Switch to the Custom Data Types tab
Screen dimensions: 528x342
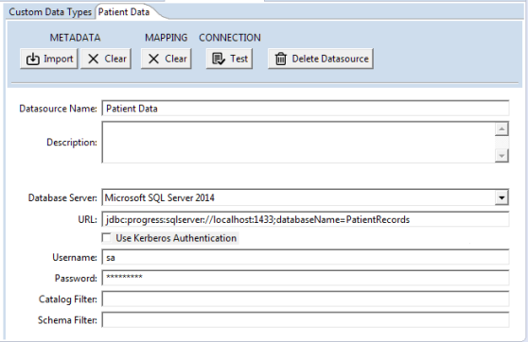pyautogui.click(x=50, y=12)
